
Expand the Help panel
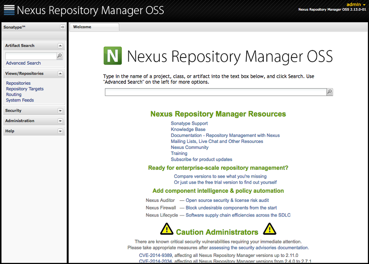(60, 131)
